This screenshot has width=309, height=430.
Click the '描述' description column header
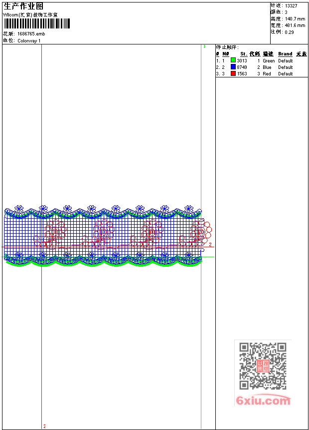coord(268,54)
